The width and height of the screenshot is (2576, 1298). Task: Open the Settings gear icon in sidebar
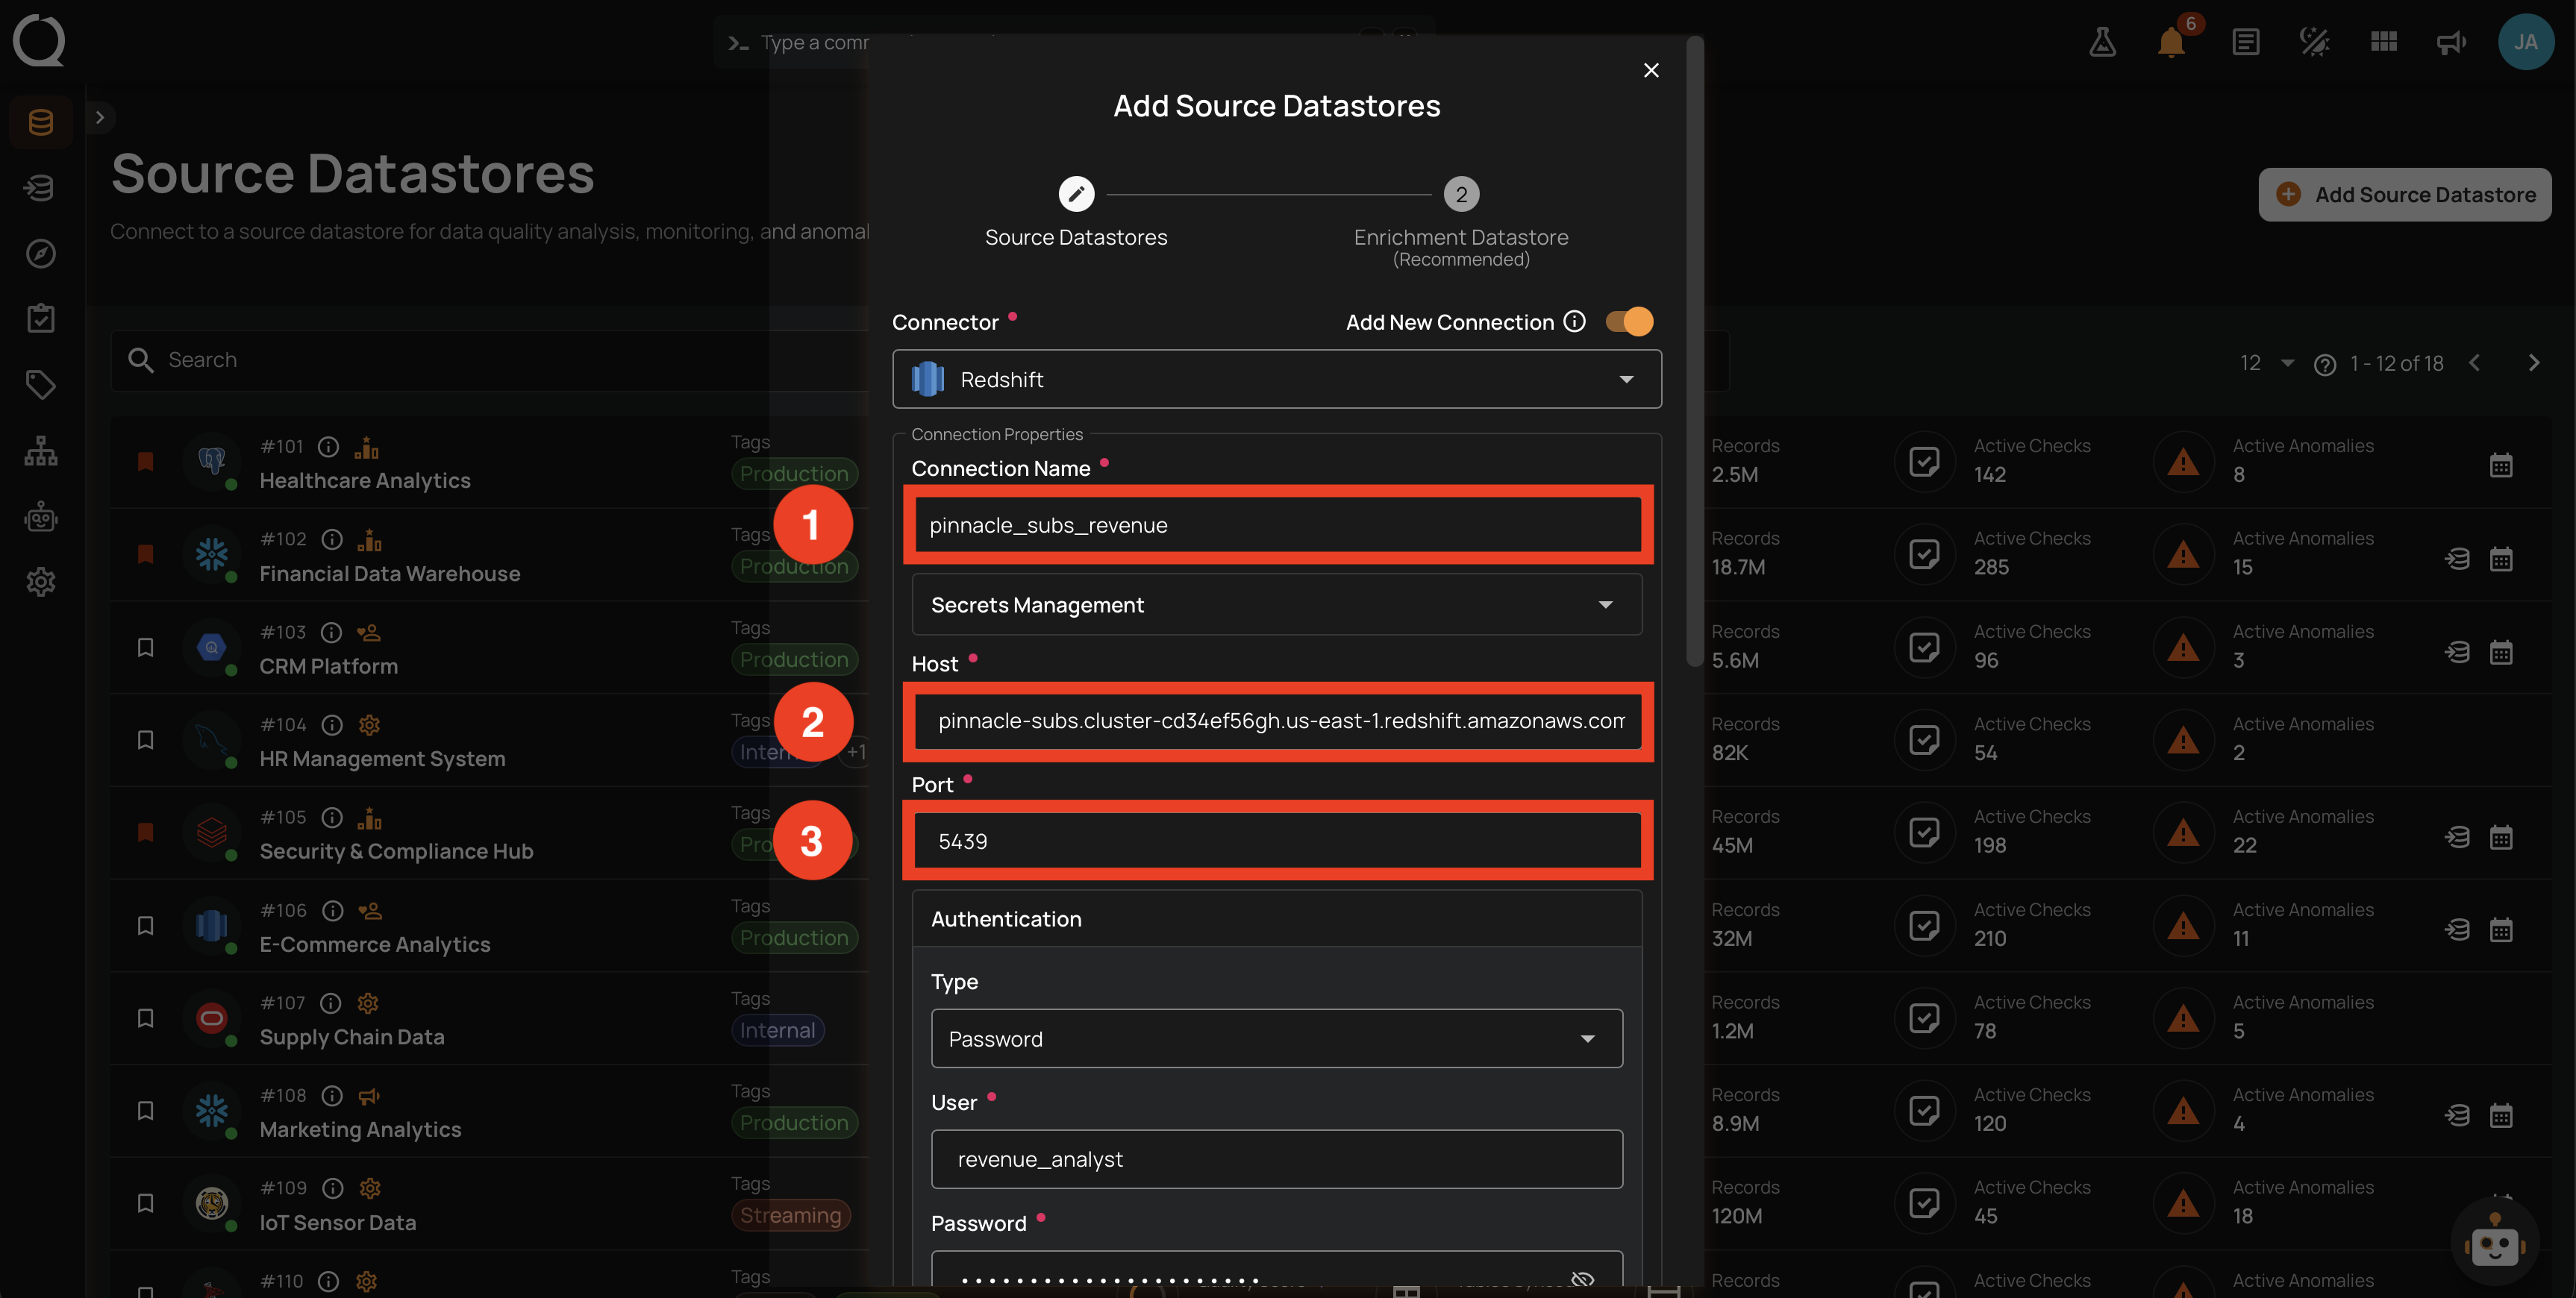(41, 582)
